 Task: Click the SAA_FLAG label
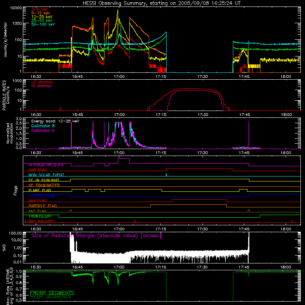[x=37, y=201]
